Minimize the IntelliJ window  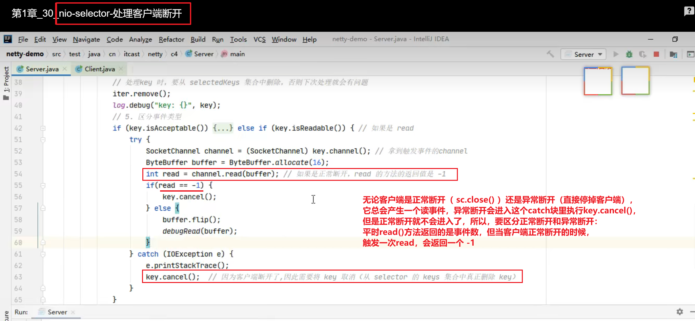click(651, 39)
